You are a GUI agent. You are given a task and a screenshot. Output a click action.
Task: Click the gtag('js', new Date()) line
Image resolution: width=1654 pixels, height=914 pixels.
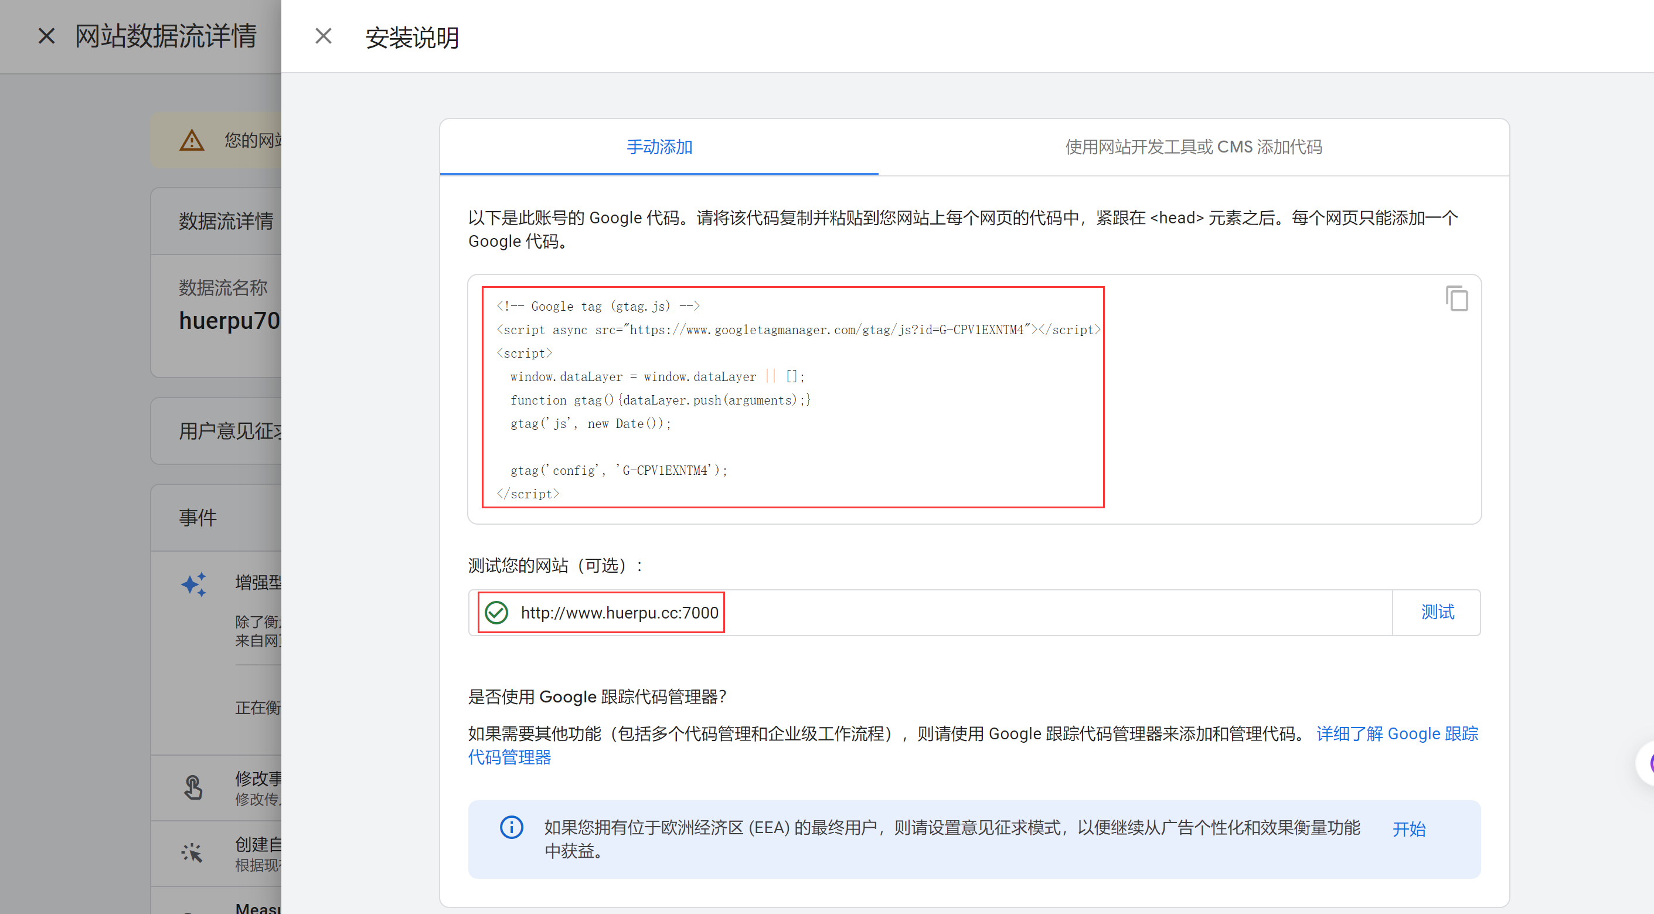(590, 423)
